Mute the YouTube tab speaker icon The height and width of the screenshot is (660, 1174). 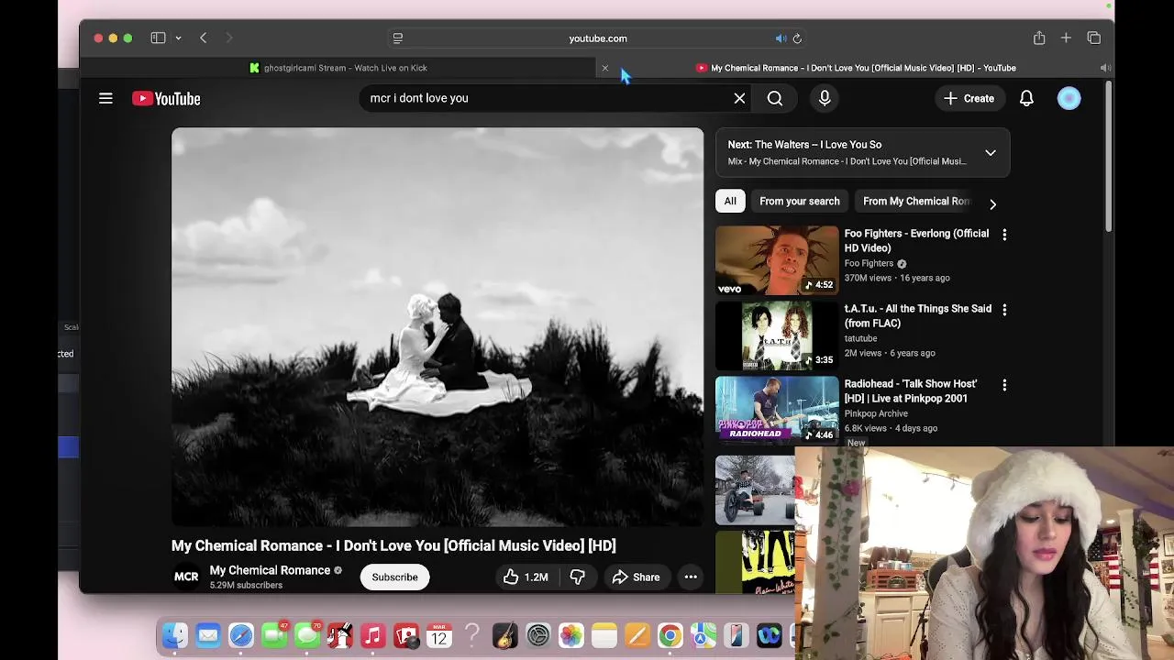(x=1104, y=68)
